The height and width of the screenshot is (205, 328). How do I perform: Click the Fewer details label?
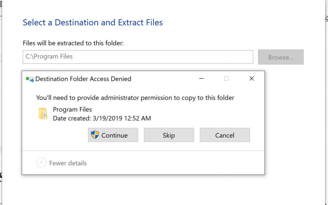point(68,163)
